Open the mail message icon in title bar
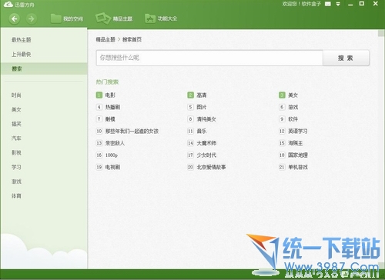The width and height of the screenshot is (385, 280). (x=328, y=4)
